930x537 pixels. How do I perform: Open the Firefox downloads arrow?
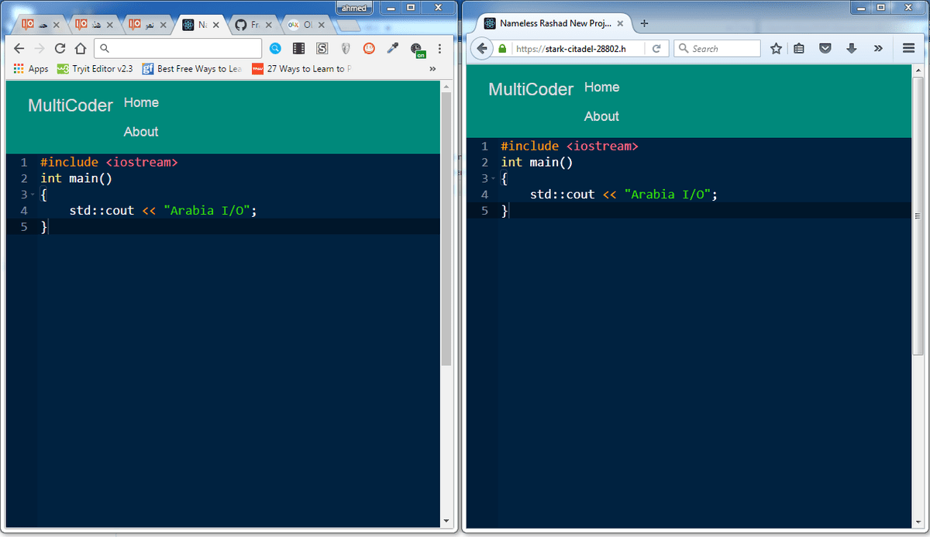point(851,48)
